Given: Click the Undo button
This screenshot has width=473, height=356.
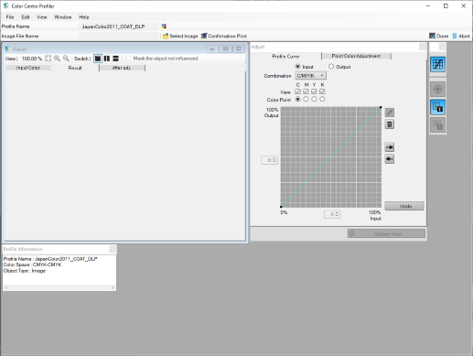Looking at the screenshot, I should (404, 206).
